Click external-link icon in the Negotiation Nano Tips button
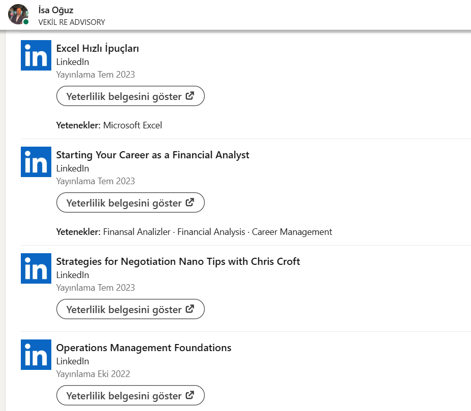Image resolution: width=471 pixels, height=411 pixels. point(190,309)
